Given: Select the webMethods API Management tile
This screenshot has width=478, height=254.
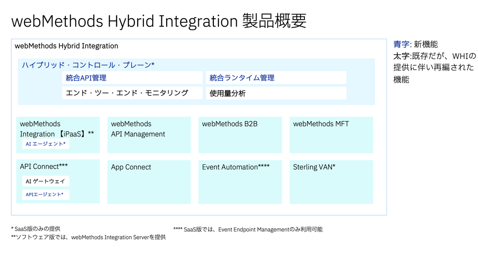Looking at the screenshot, I should pyautogui.click(x=149, y=135).
